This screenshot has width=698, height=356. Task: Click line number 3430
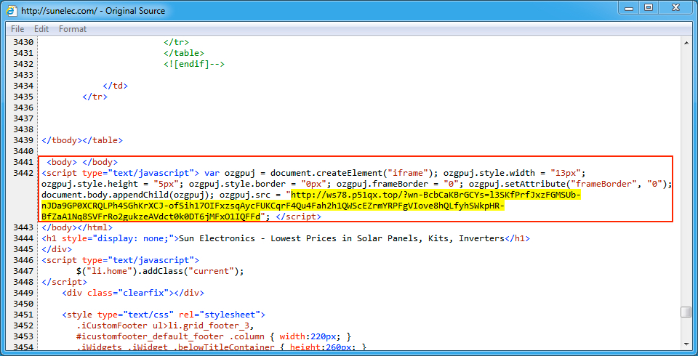click(24, 42)
